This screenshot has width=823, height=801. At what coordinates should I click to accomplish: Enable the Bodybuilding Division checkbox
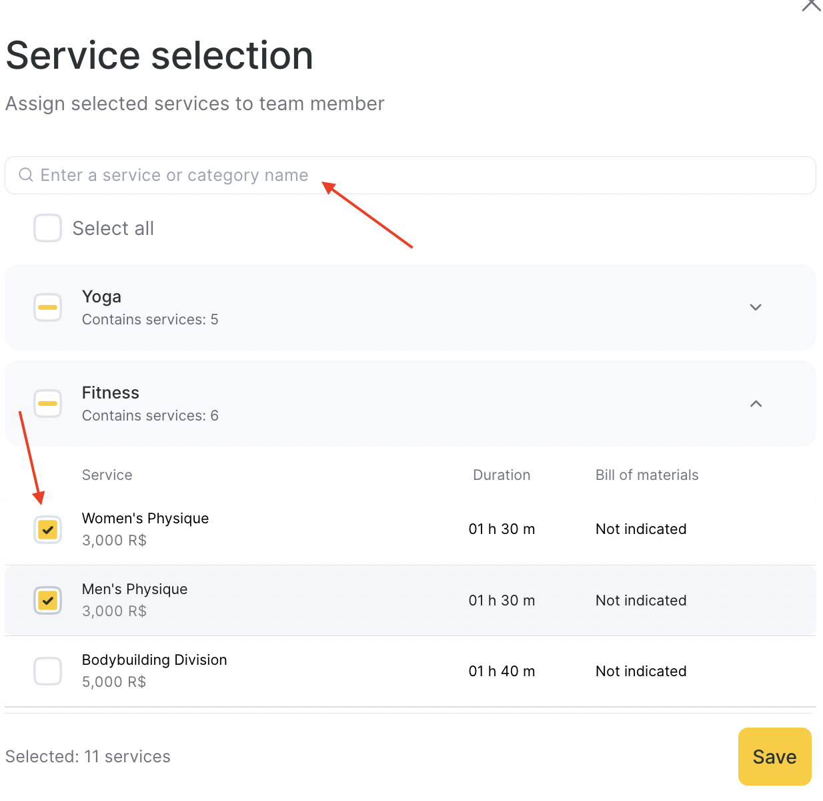pyautogui.click(x=48, y=672)
